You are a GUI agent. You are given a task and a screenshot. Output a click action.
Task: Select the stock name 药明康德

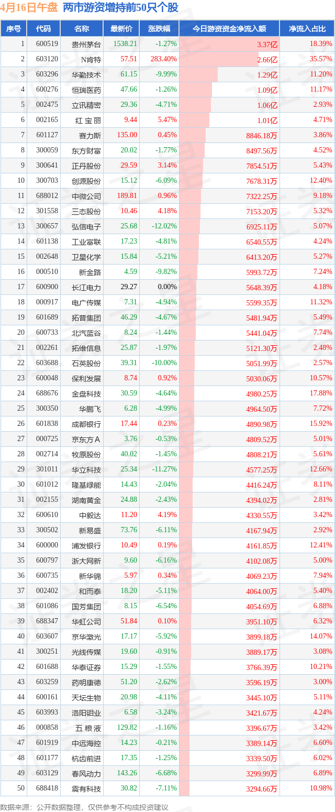pyautogui.click(x=86, y=682)
